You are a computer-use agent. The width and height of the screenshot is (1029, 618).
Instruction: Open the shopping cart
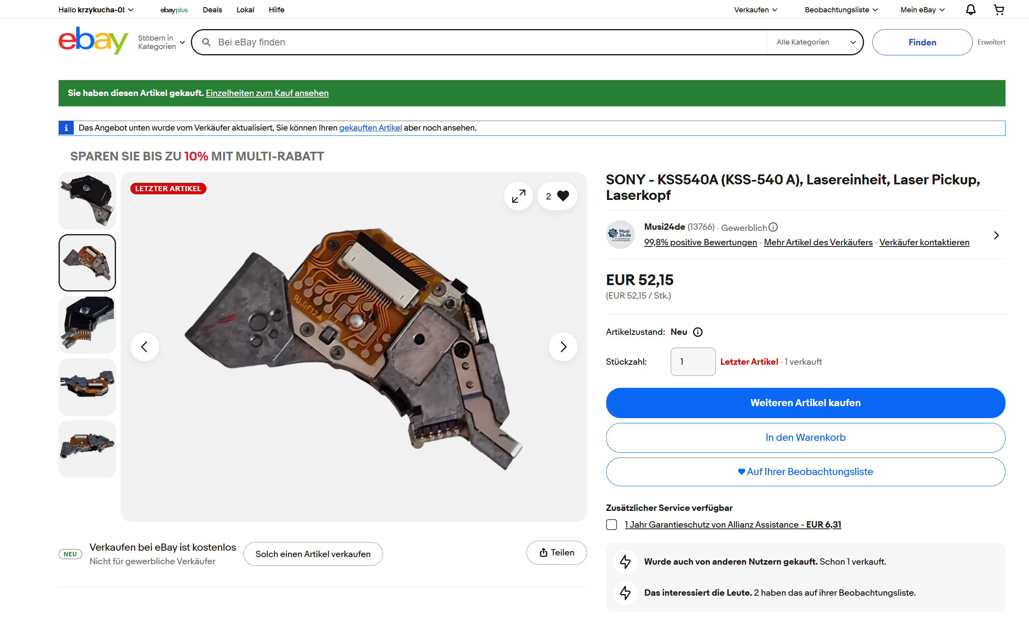coord(999,10)
